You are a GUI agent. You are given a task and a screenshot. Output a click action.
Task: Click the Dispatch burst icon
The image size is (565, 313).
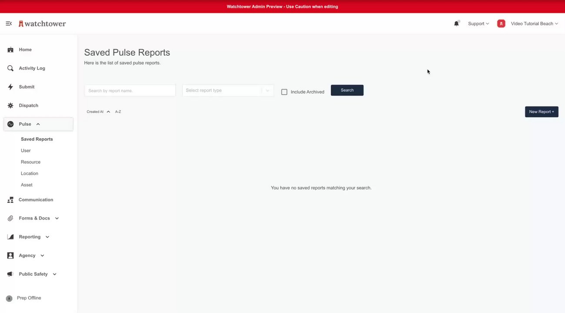tap(10, 106)
